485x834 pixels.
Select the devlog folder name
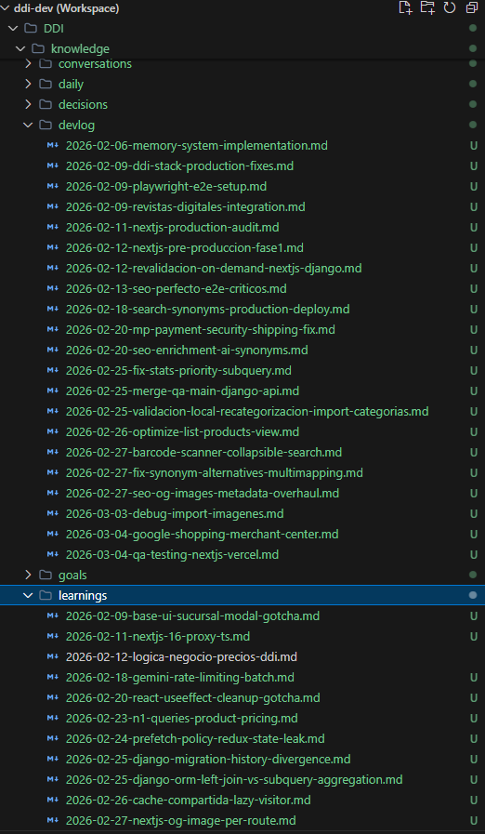point(76,125)
